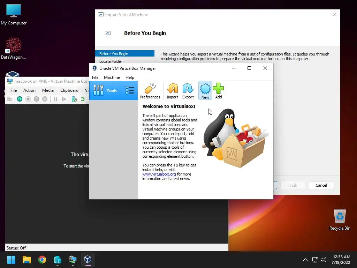The image size is (357, 268).
Task: Click the Ctrl+Alt+Del keyboard icon in Hyper-V
Action: point(9,99)
